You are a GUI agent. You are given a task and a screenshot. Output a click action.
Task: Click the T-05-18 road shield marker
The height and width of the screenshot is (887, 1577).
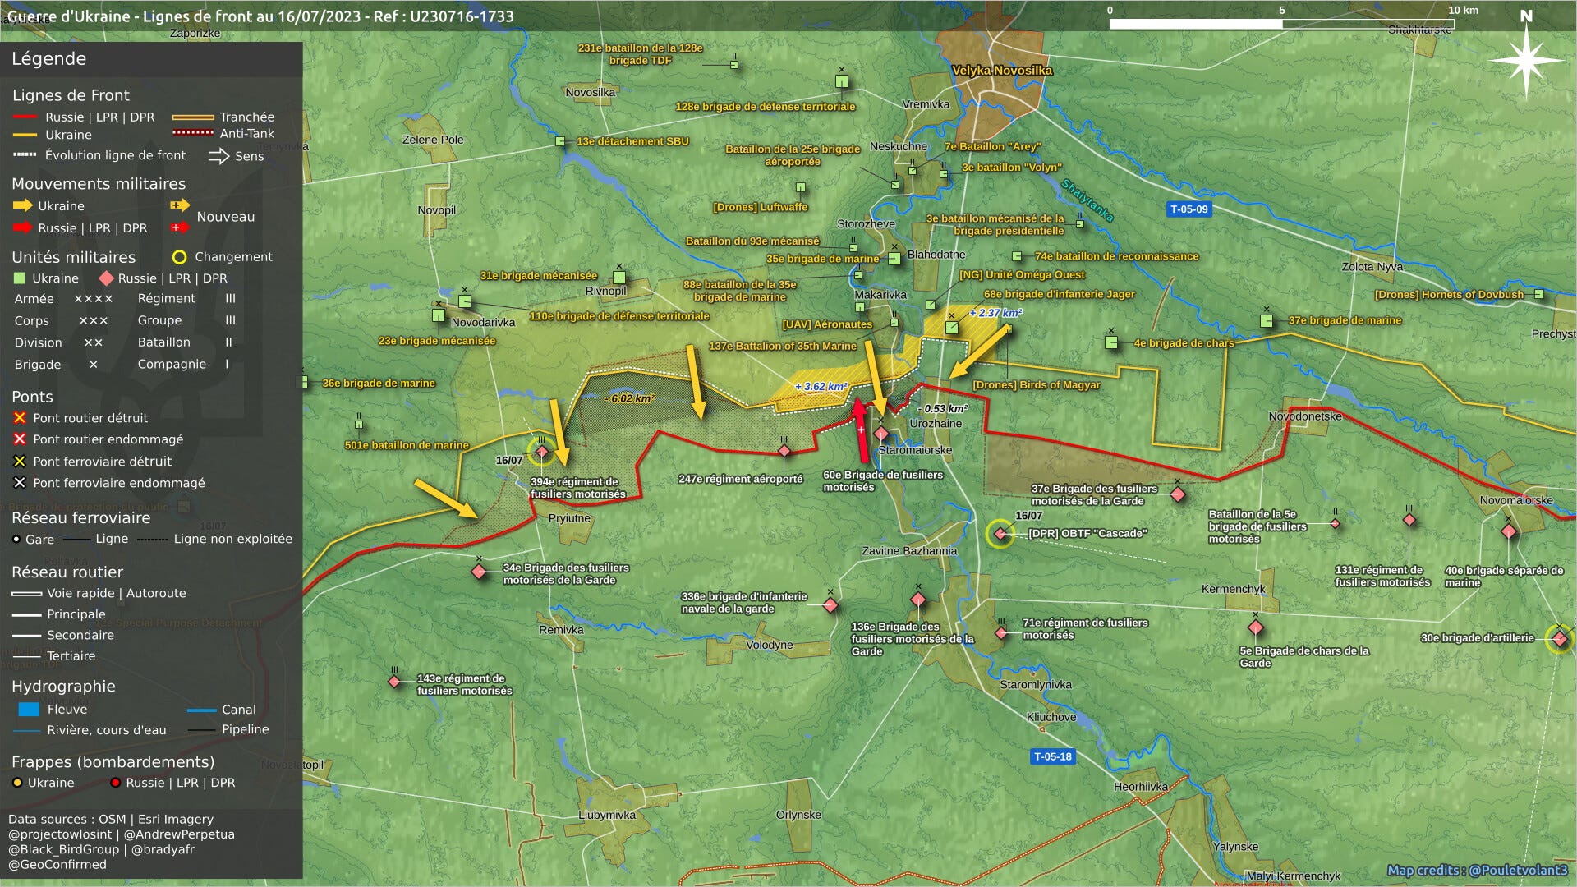coord(1052,756)
